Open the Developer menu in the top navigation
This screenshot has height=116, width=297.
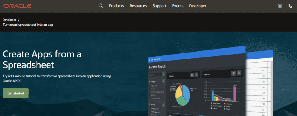(x=198, y=6)
